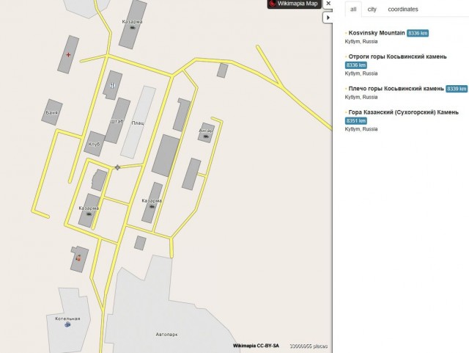Click the 8339 km distance badge

coord(457,89)
